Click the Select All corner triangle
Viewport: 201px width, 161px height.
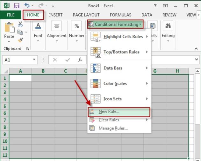[x=5, y=71]
